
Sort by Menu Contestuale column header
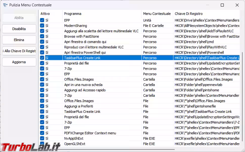click(x=157, y=14)
